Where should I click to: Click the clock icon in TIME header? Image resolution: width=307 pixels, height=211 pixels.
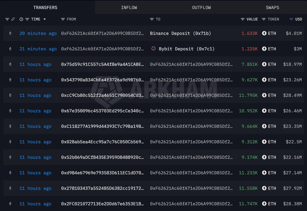(21, 19)
